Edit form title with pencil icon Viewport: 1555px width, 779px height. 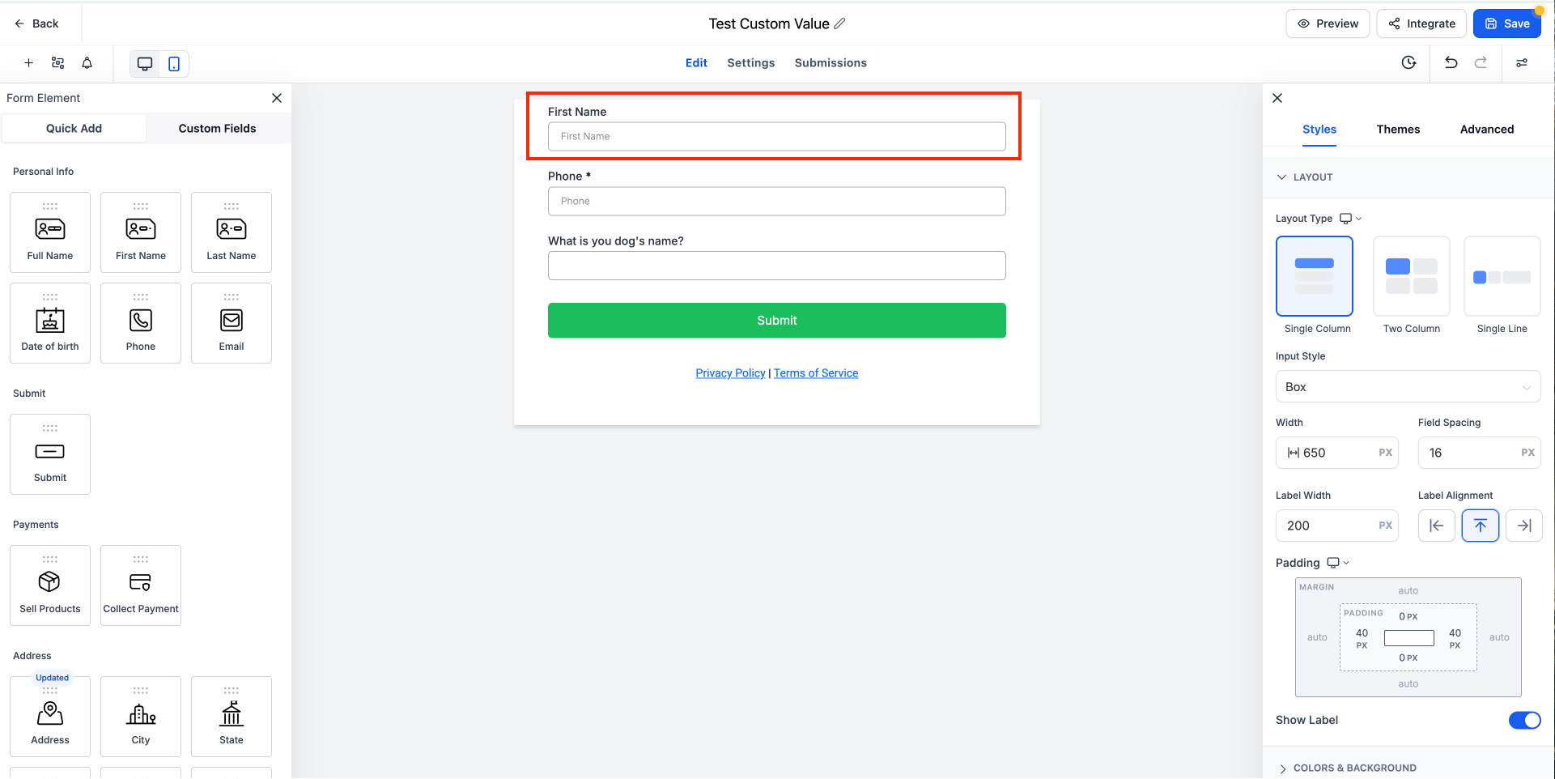[840, 23]
